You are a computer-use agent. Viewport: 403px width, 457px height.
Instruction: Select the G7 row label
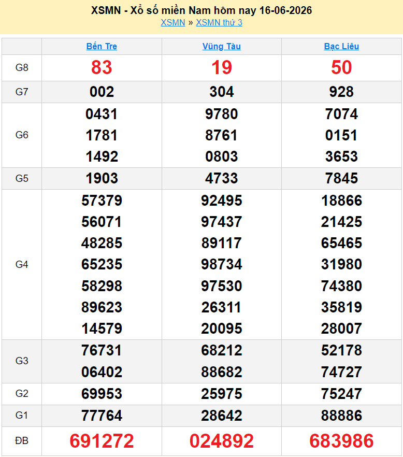[22, 92]
